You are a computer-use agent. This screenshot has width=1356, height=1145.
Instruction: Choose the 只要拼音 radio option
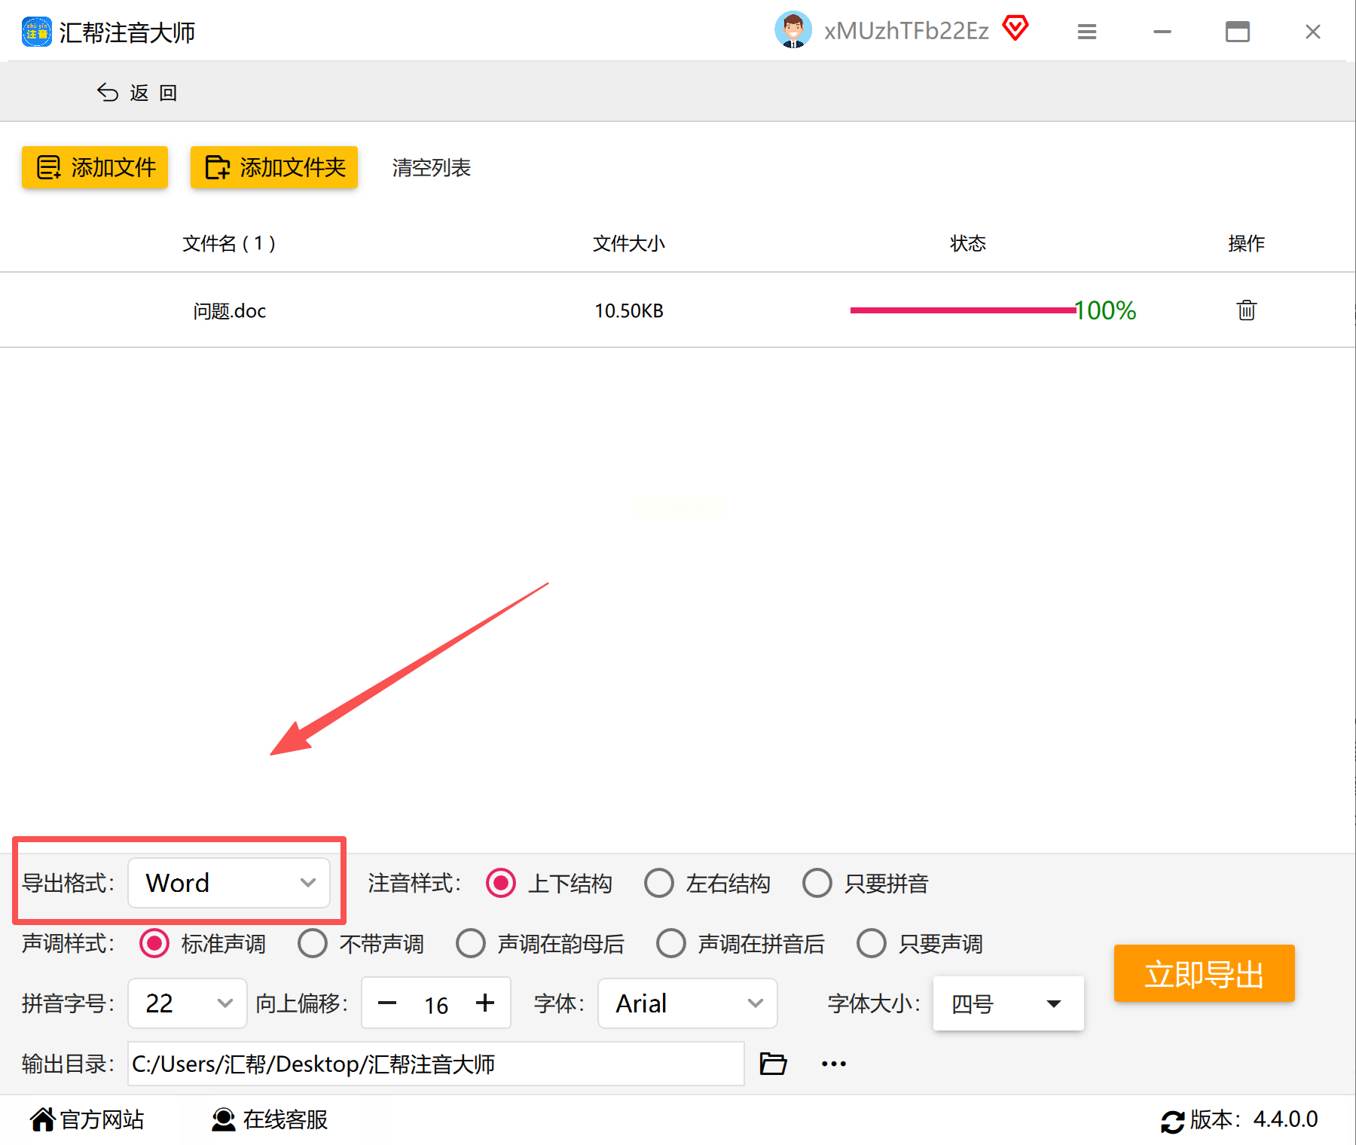(817, 883)
